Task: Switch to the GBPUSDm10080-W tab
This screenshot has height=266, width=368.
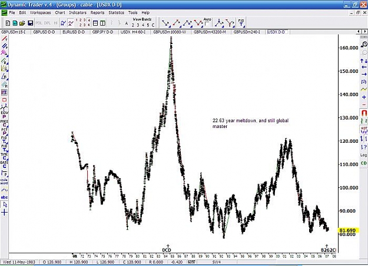Action: coord(170,32)
